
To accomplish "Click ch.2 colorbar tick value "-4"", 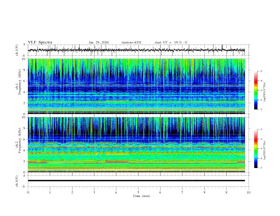I will point(261,139).
